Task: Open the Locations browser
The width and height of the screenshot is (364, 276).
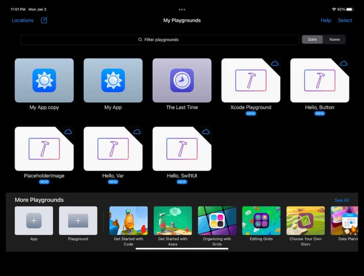Action: pos(23,20)
